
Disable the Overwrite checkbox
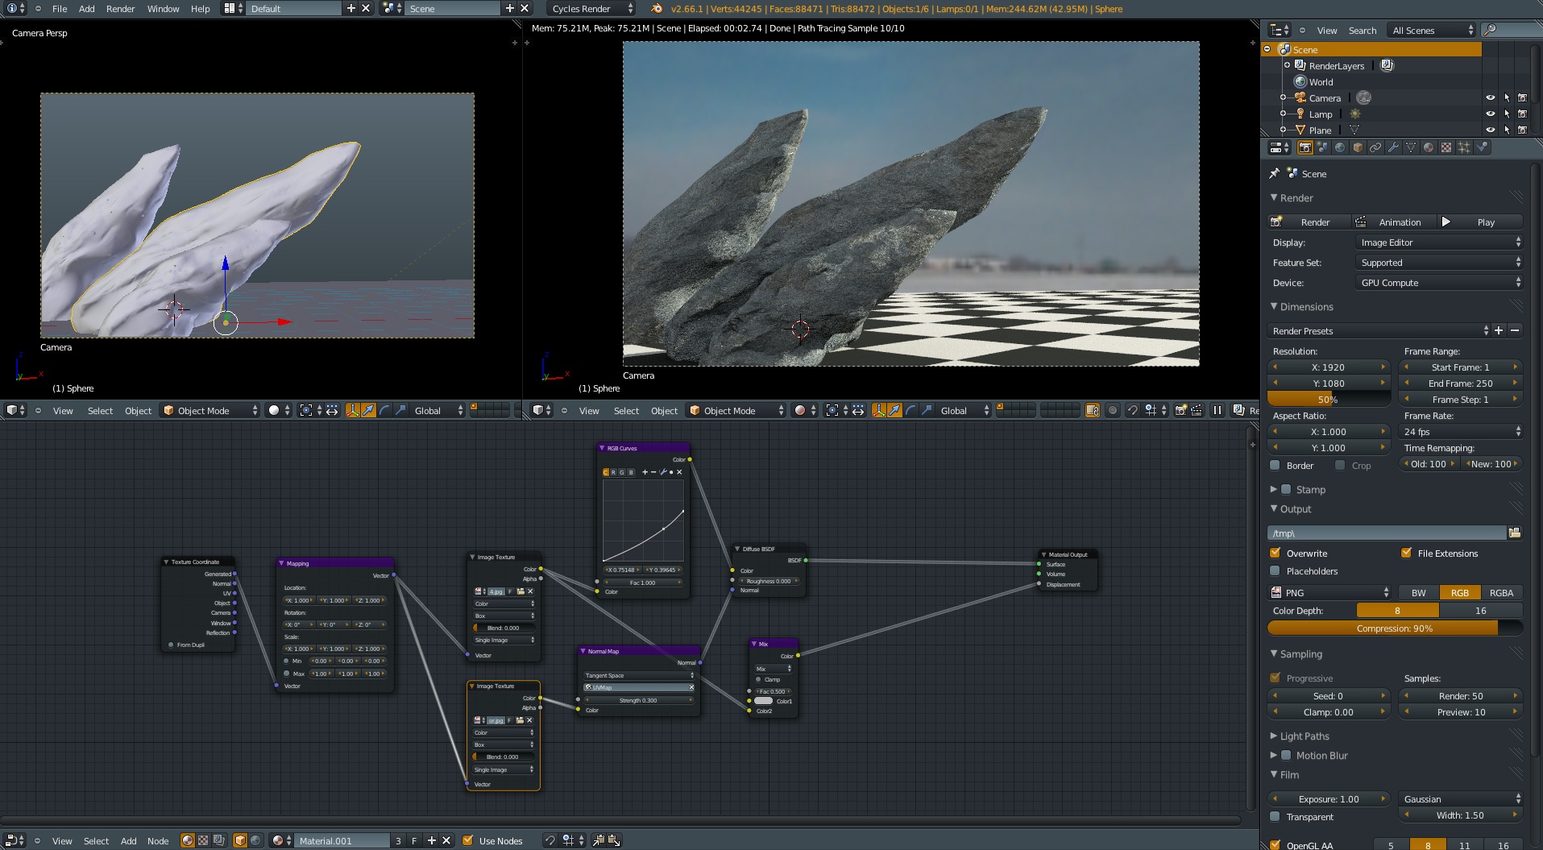point(1275,553)
